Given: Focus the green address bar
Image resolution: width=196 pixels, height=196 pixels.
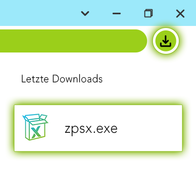Looking at the screenshot, I should 73,41.
